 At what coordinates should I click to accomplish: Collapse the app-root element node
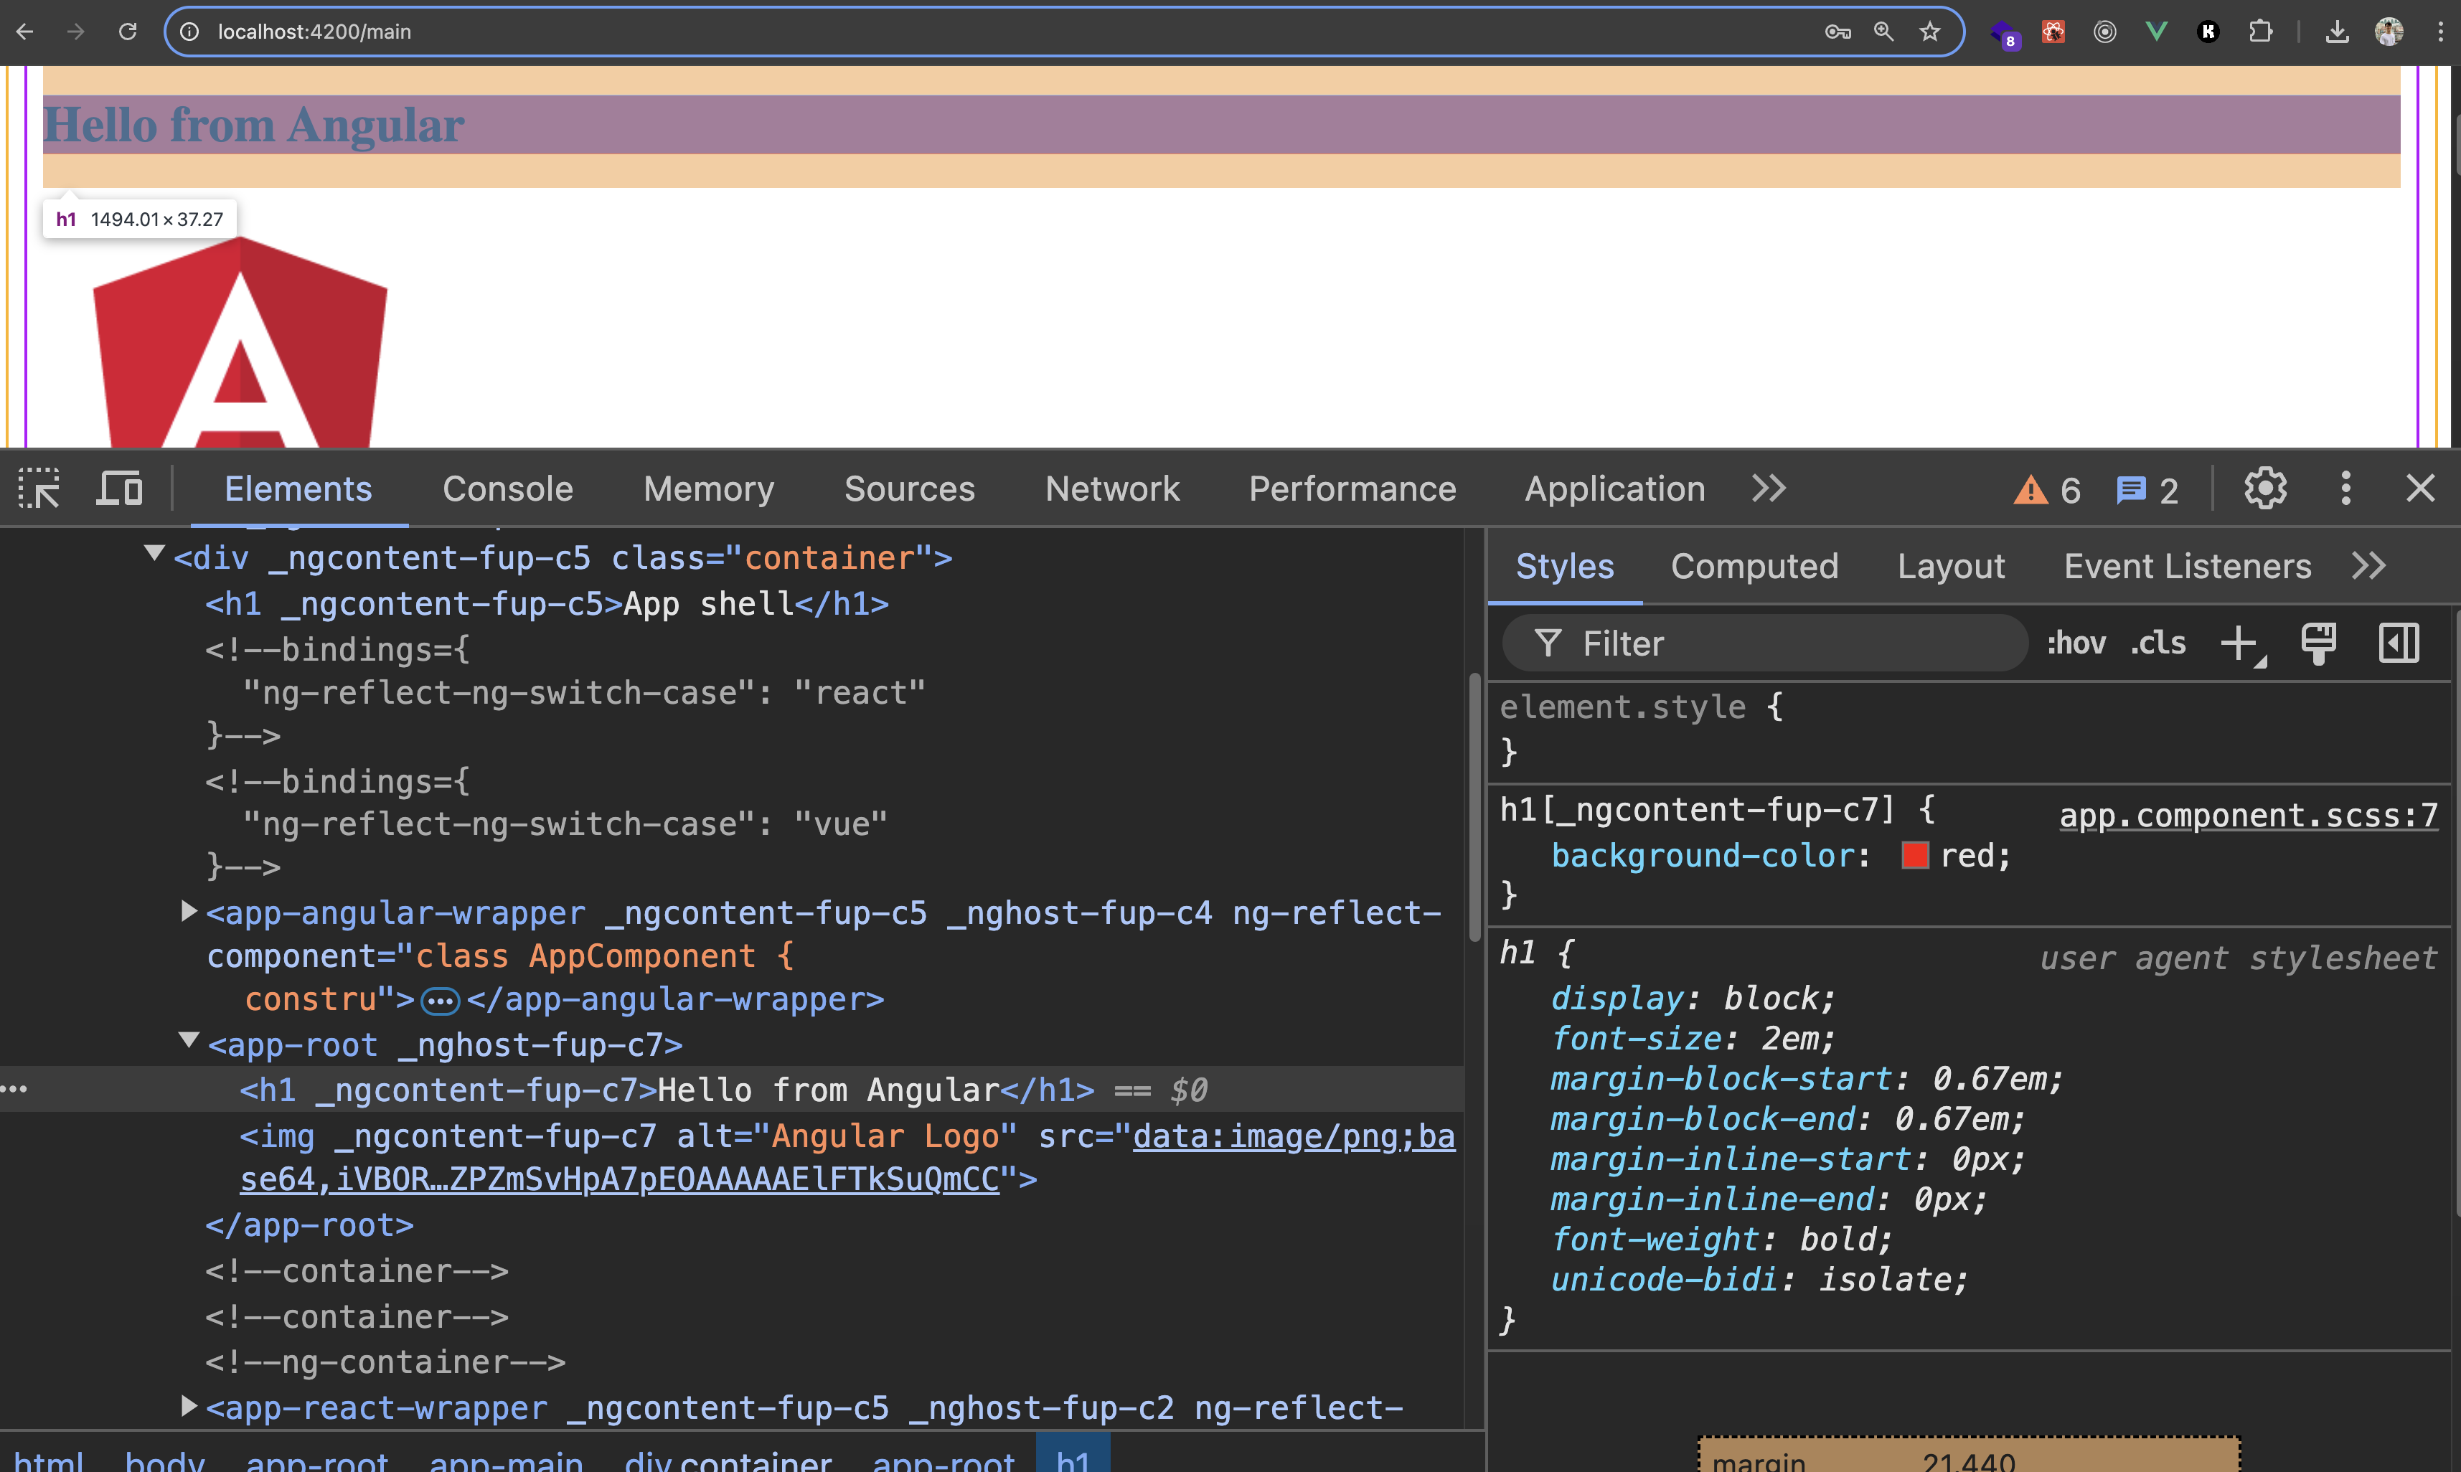click(x=187, y=1042)
